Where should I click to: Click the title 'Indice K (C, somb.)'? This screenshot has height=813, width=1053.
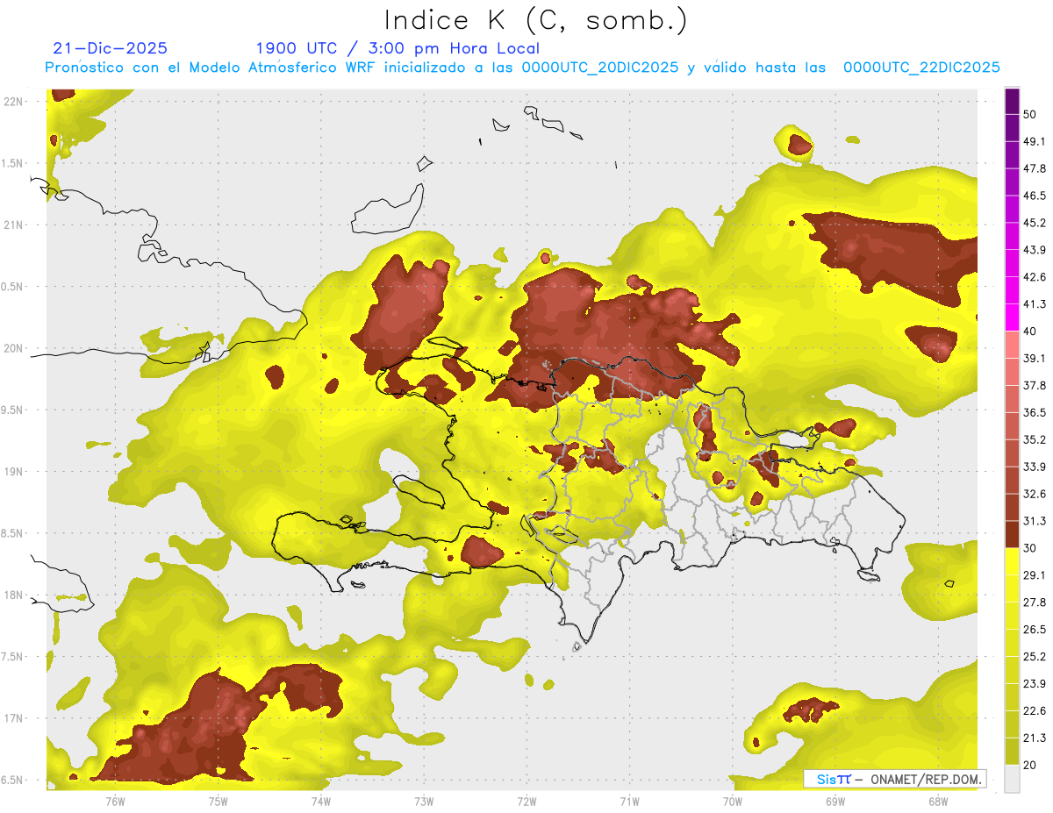[536, 20]
